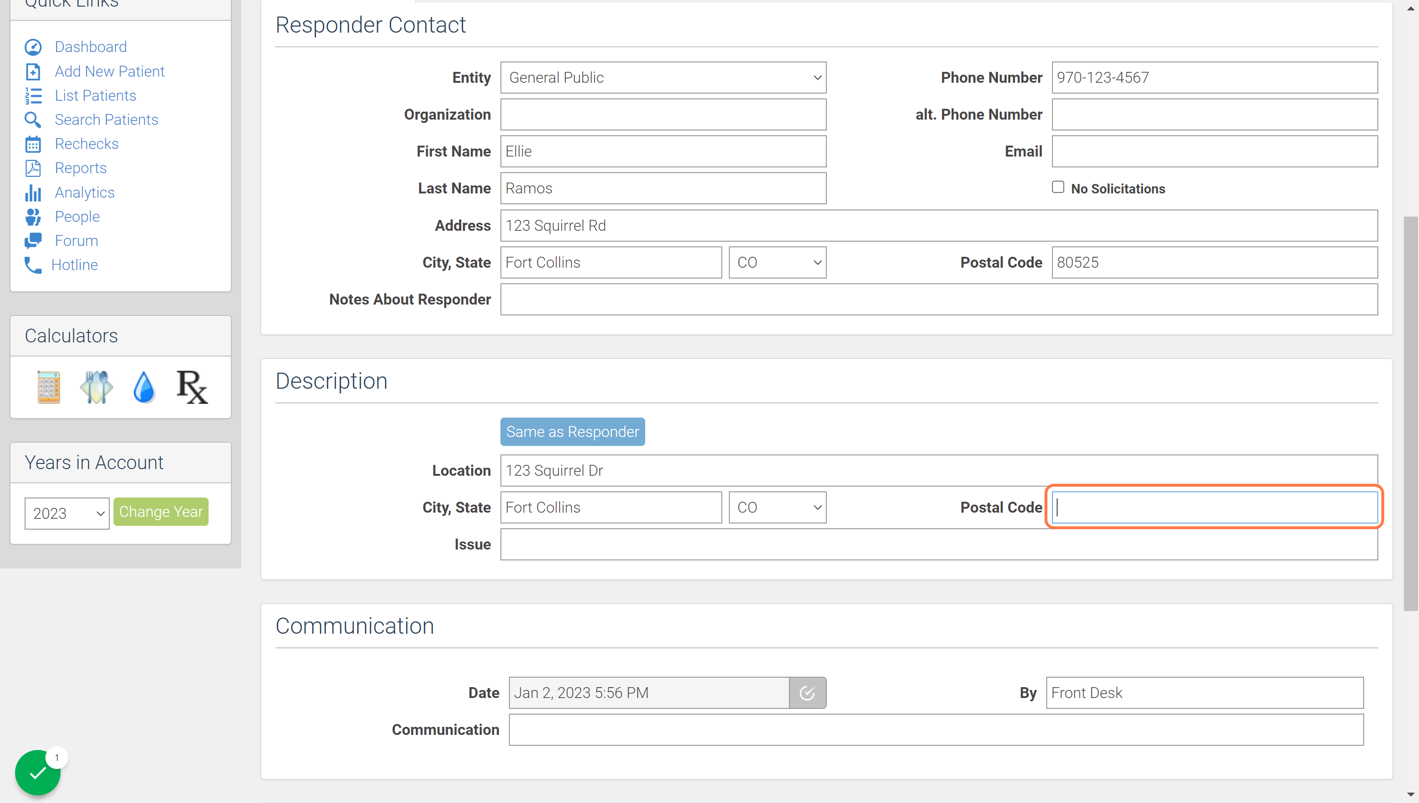This screenshot has width=1419, height=803.
Task: Open the Rechecks link
Action: [87, 144]
